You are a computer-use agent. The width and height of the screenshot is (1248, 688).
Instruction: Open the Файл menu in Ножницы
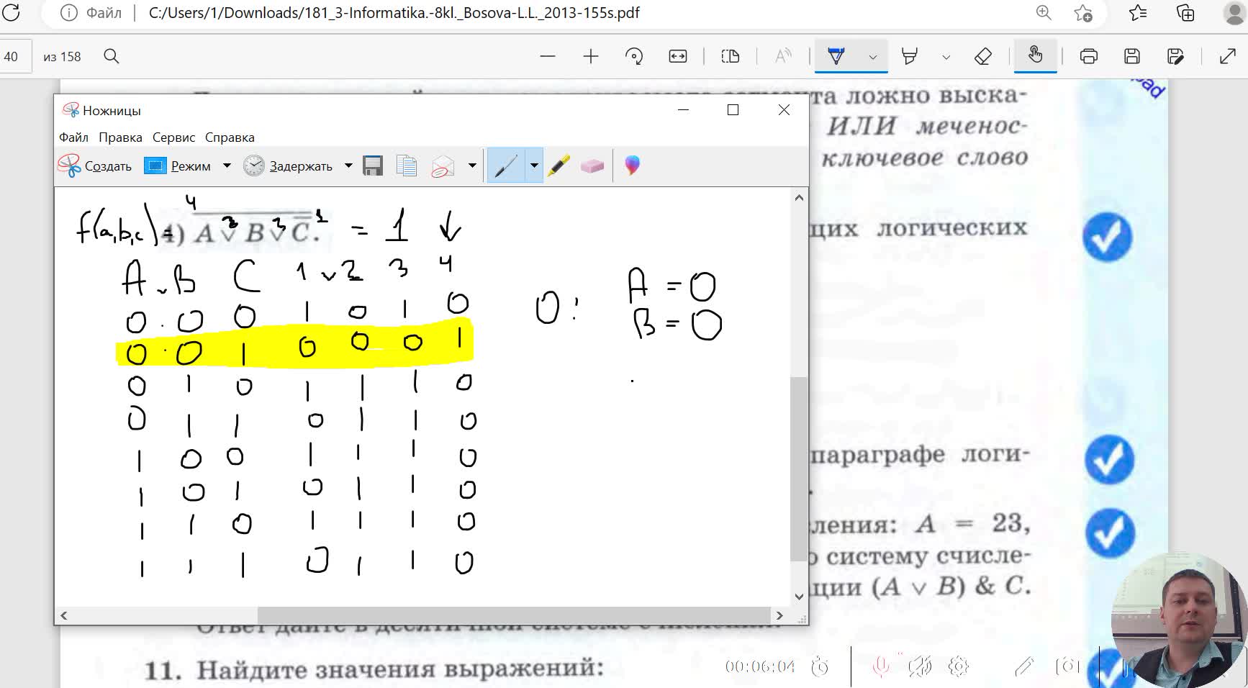pos(73,137)
